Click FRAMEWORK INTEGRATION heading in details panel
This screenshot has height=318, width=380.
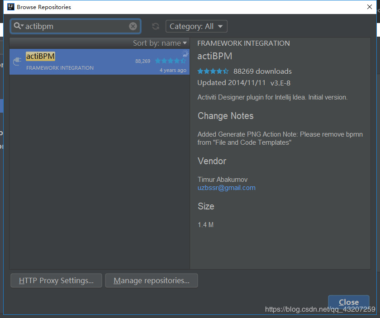tap(243, 43)
